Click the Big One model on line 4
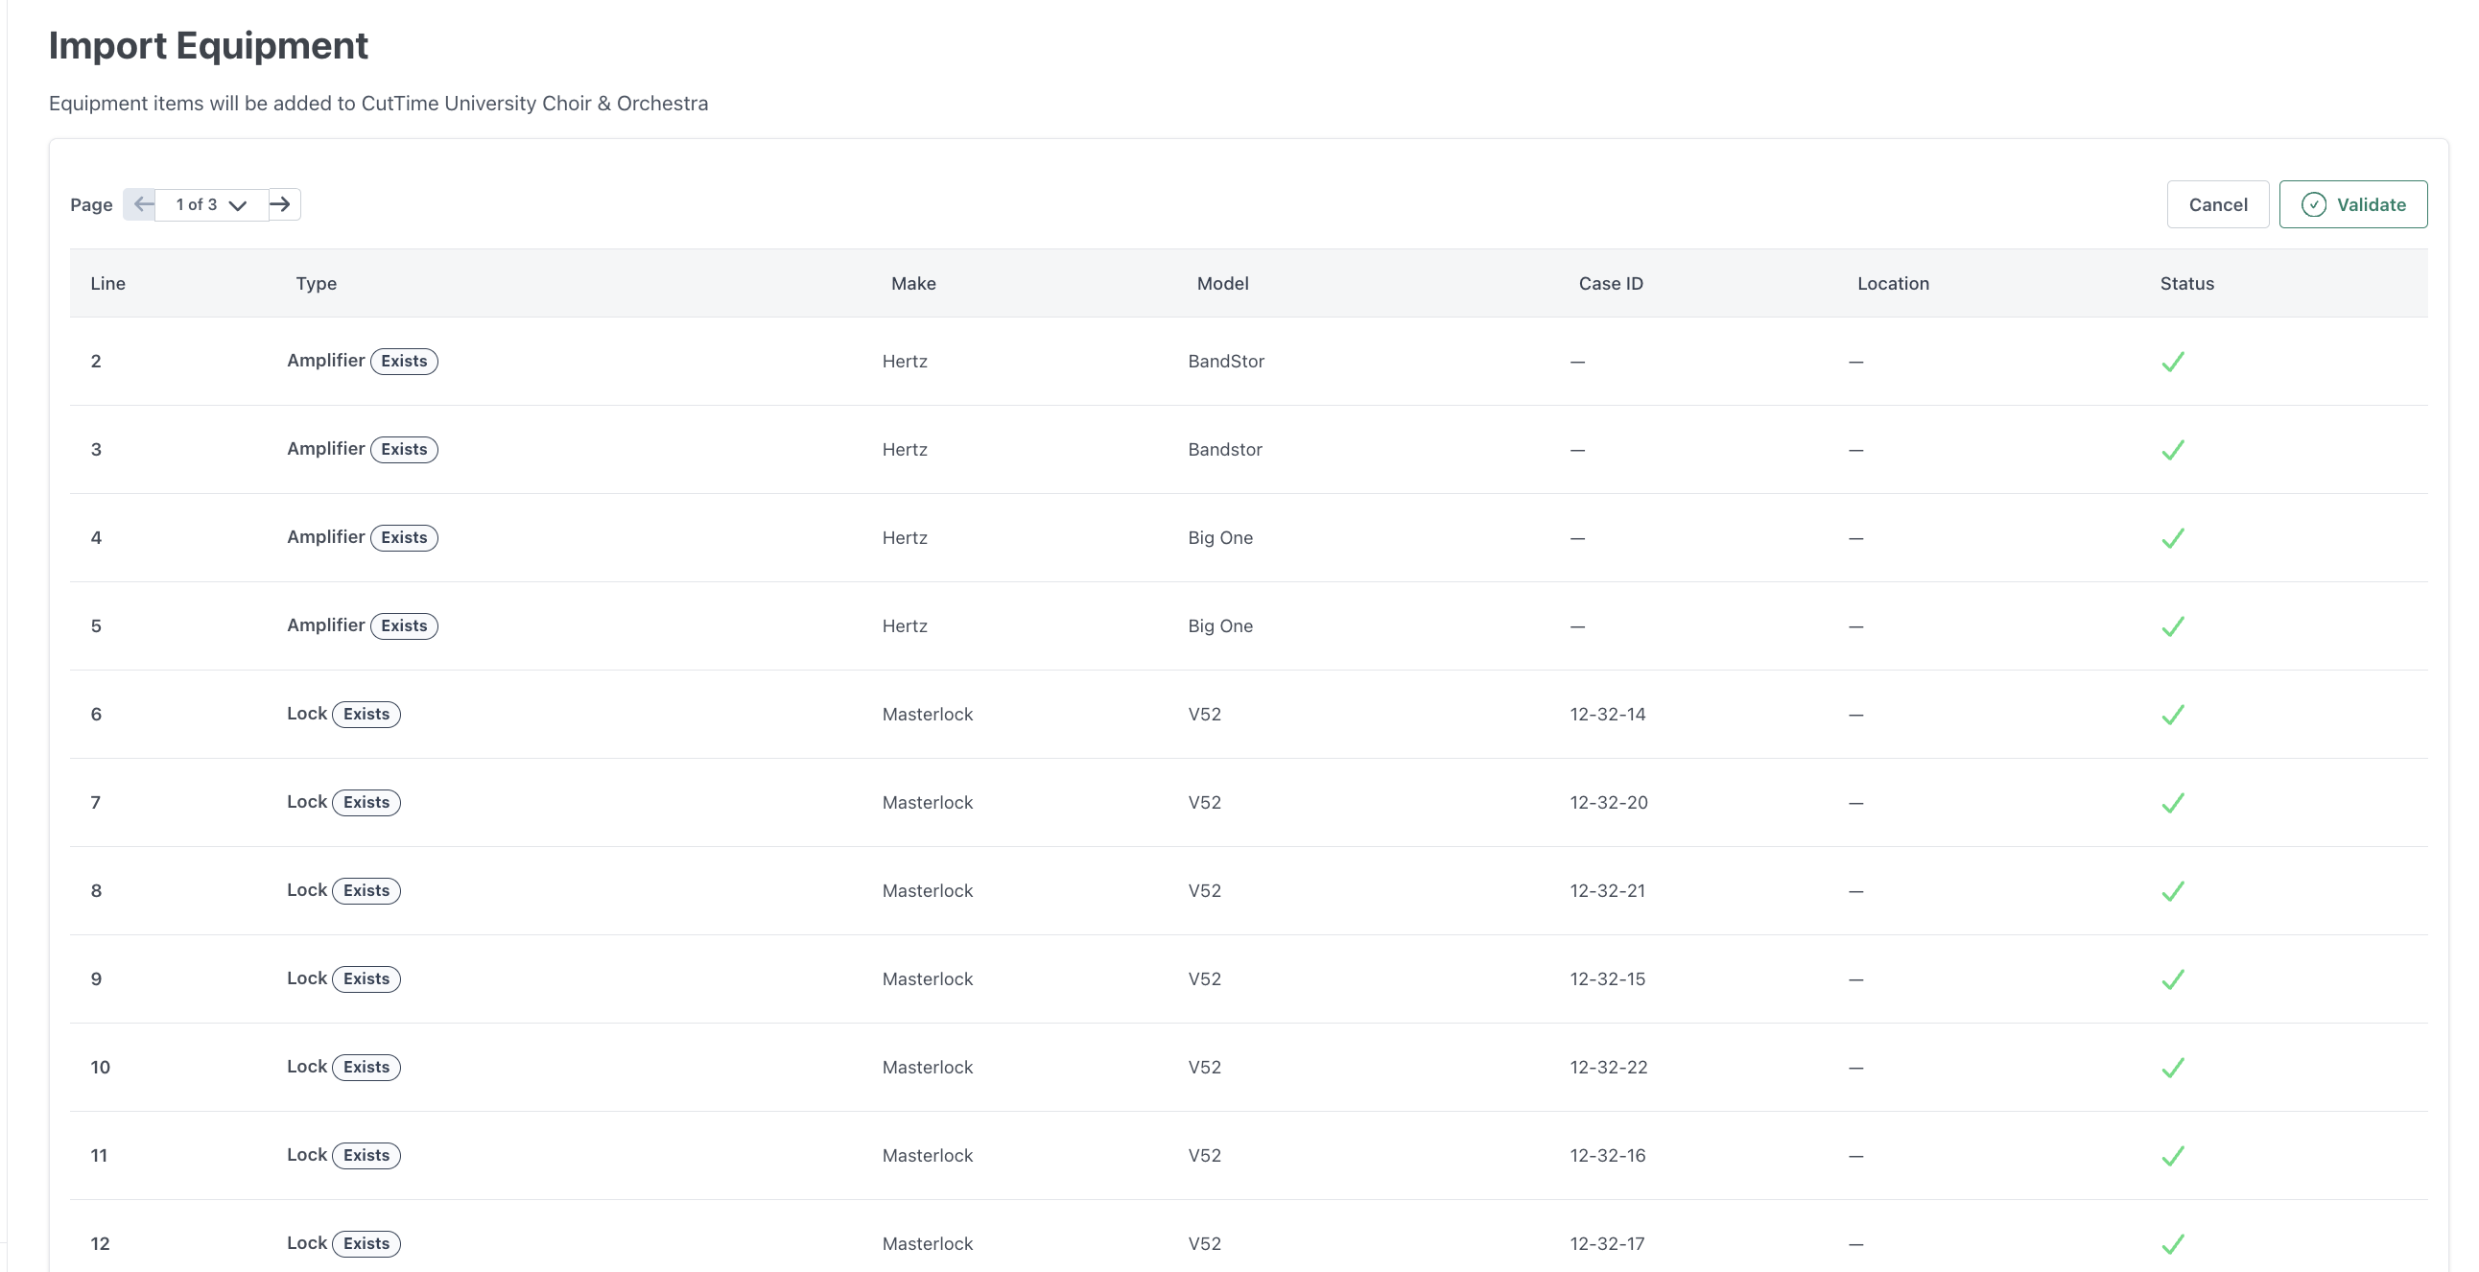This screenshot has width=2479, height=1272. pos(1219,538)
